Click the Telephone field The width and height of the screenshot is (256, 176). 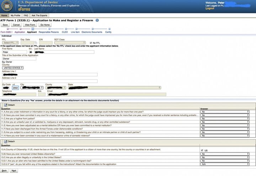[x=19, y=94]
